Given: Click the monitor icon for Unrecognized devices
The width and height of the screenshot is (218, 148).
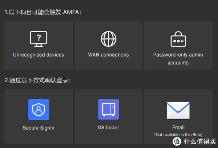Looking at the screenshot, I should (x=39, y=39).
